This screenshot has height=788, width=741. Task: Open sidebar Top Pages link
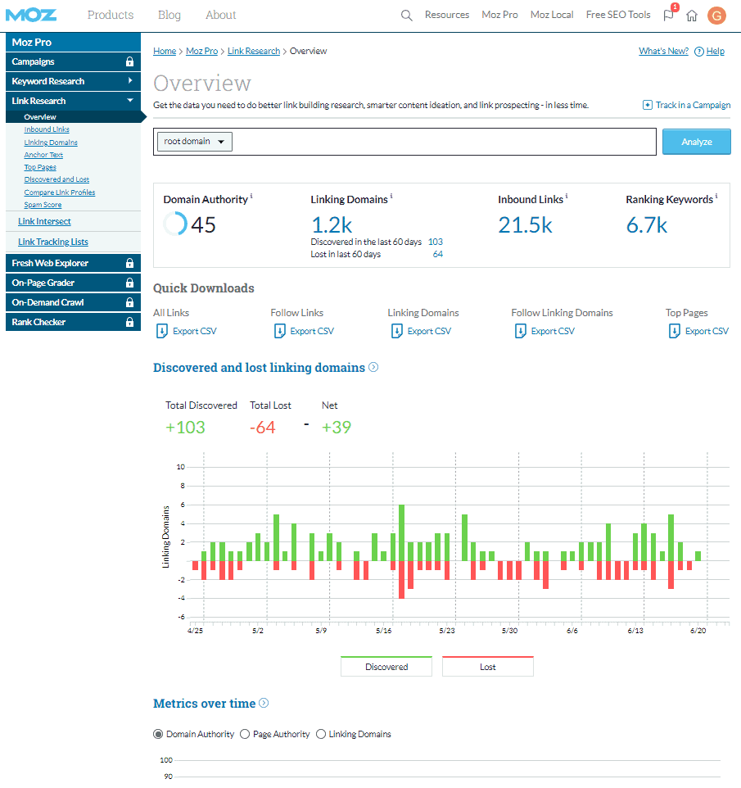click(40, 167)
